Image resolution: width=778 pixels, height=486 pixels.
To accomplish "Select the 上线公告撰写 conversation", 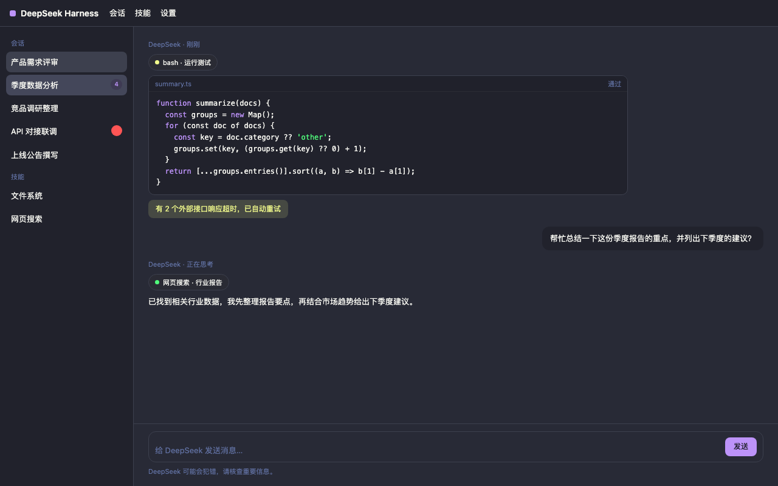I will pos(66,155).
